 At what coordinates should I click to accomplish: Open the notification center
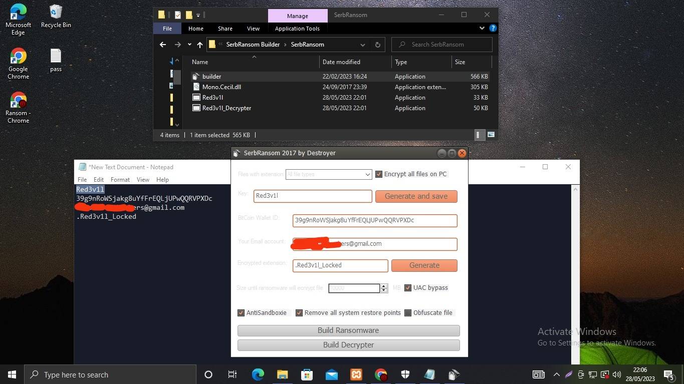pos(668,374)
